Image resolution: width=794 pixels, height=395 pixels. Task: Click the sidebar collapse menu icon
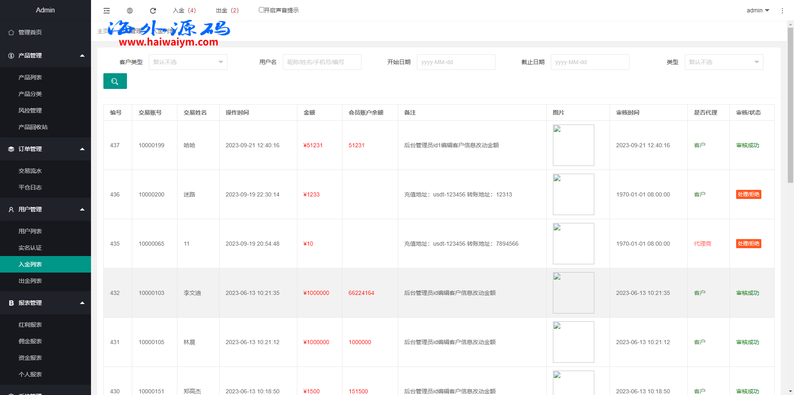pyautogui.click(x=107, y=11)
